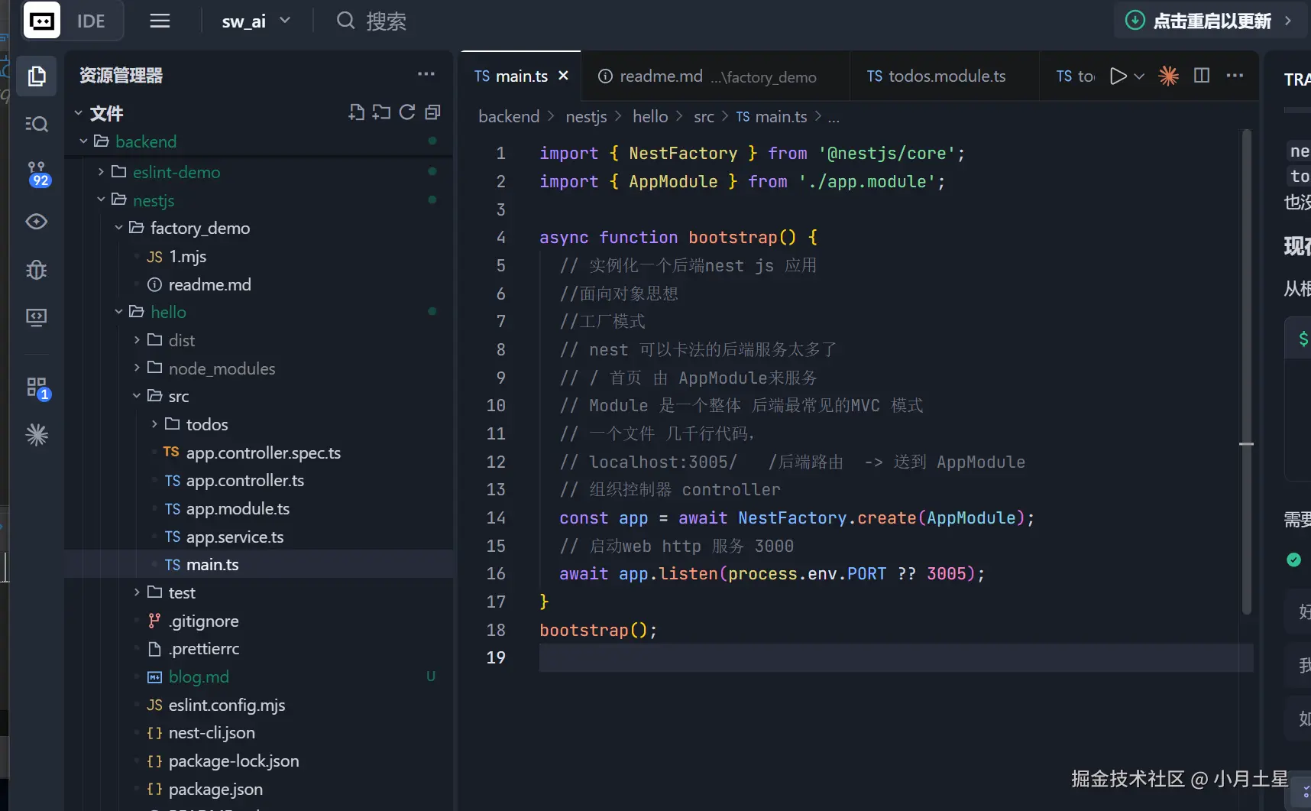Expand the test folder
The width and height of the screenshot is (1311, 811).
click(137, 592)
